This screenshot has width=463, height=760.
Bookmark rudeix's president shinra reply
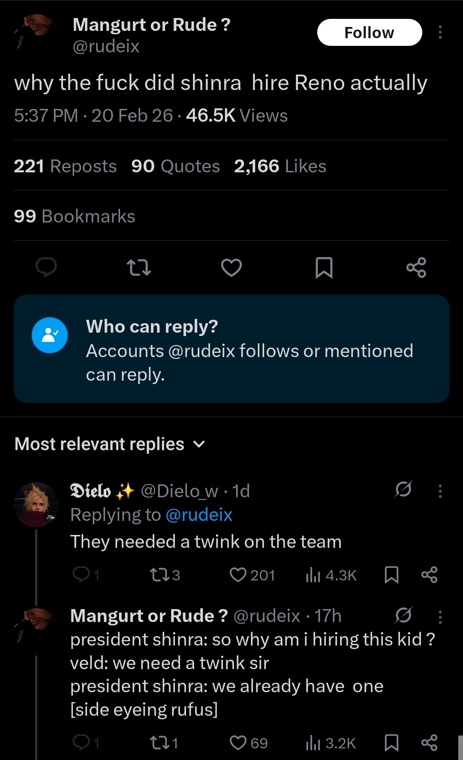[x=391, y=743]
